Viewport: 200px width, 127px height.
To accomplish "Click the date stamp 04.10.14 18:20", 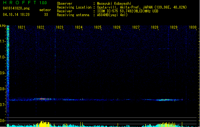I will coord(16,15).
